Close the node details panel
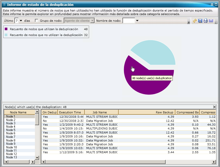This screenshot has width=220, height=167. tap(215, 107)
